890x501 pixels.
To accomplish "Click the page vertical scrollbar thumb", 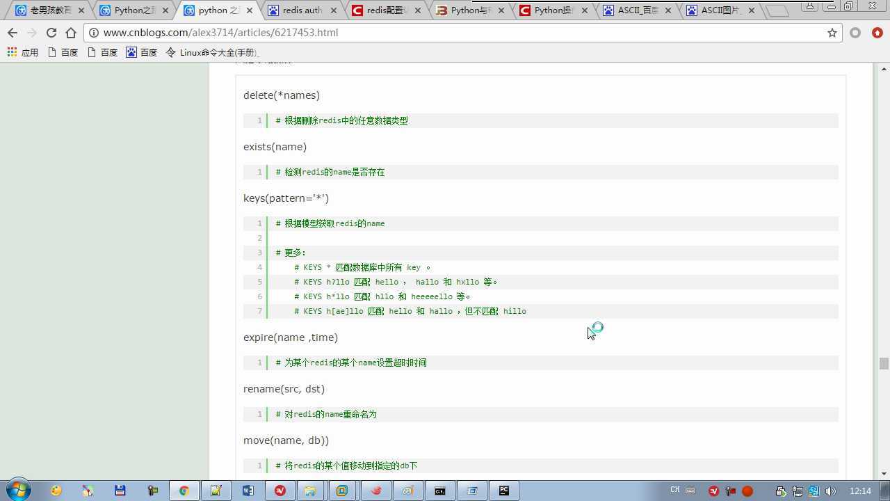I will (x=883, y=363).
